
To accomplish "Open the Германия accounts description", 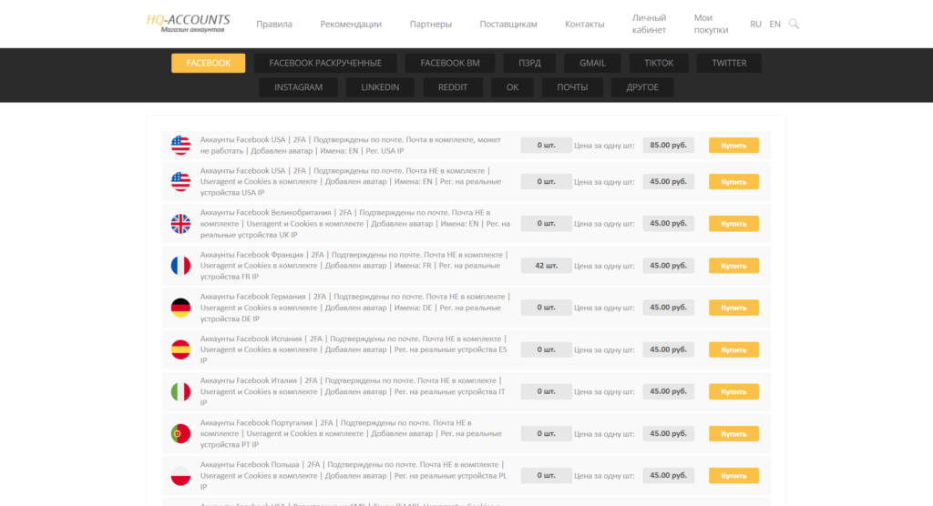I will tap(355, 308).
